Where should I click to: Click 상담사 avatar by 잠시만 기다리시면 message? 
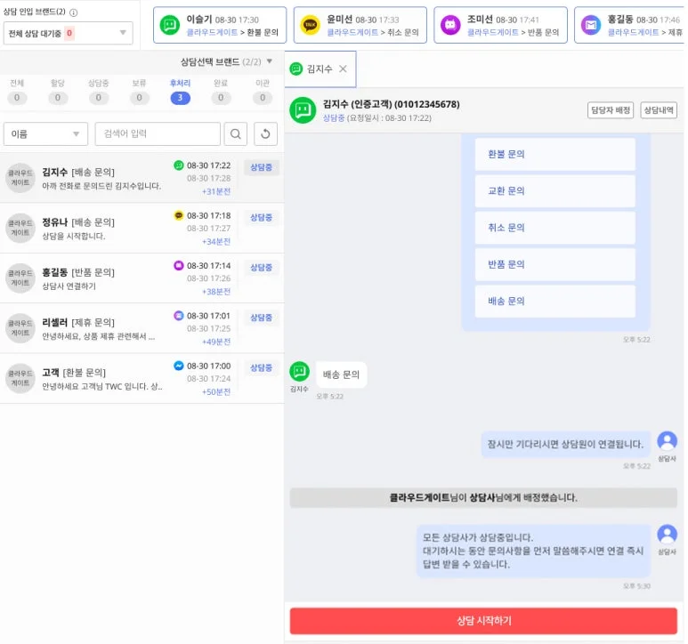pos(667,441)
